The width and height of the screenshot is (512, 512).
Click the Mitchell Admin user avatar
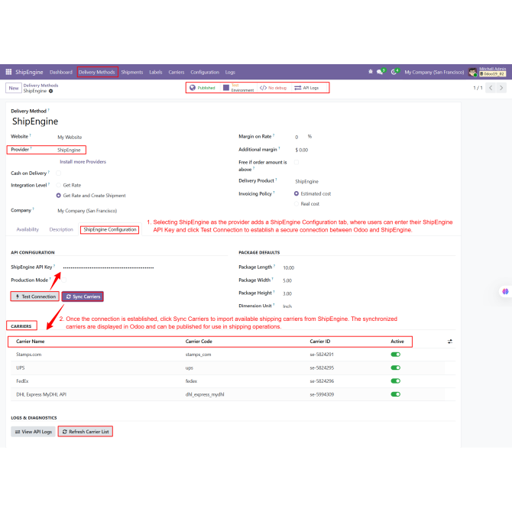pyautogui.click(x=472, y=72)
